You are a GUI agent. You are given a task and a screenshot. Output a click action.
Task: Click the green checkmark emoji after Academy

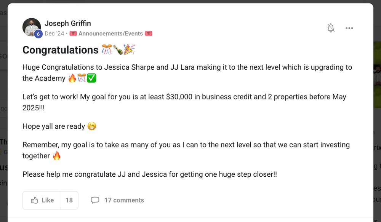coord(91,78)
